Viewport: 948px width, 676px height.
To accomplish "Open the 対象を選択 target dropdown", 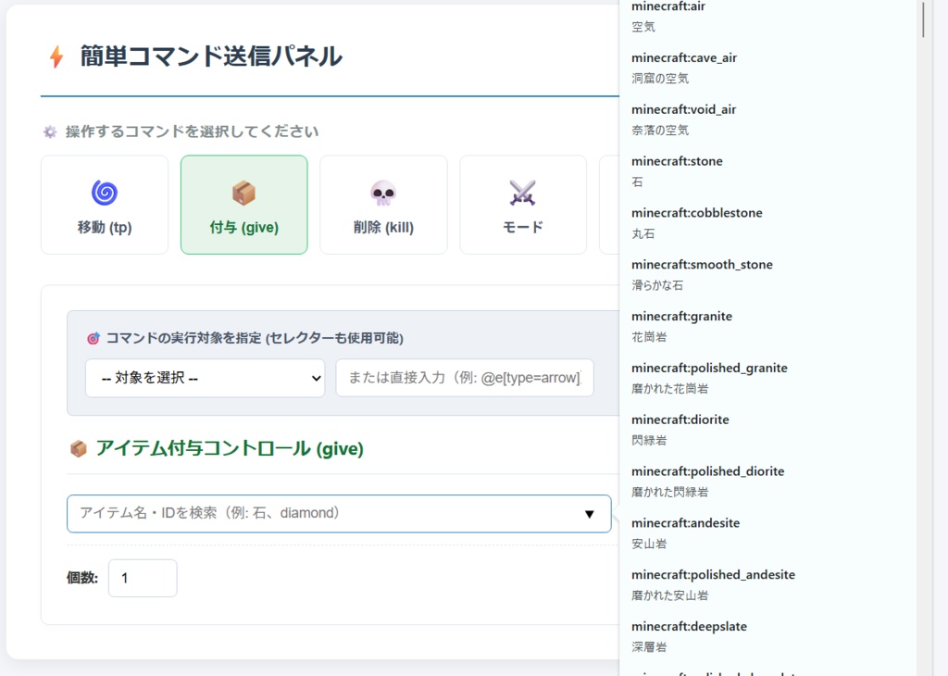I will pos(205,378).
